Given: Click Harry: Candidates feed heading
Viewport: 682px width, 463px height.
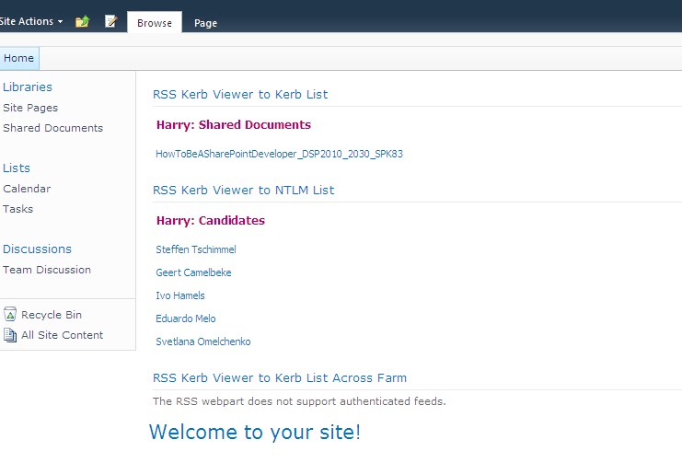Looking at the screenshot, I should (x=211, y=221).
